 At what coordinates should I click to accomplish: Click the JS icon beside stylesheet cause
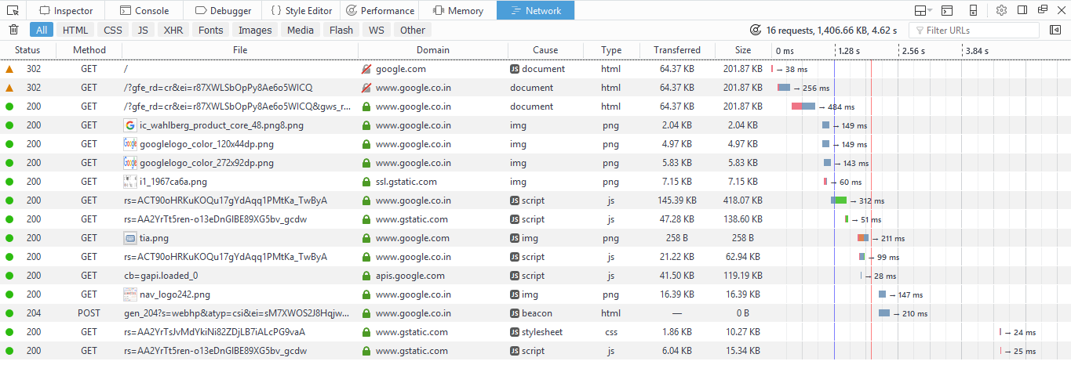coord(515,332)
